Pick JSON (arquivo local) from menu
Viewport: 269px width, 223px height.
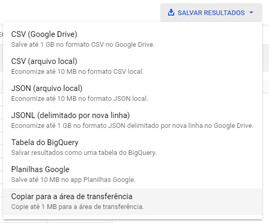pos(133,93)
